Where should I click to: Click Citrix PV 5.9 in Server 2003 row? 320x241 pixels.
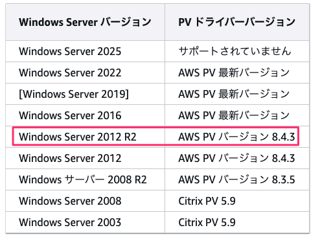pos(207,222)
